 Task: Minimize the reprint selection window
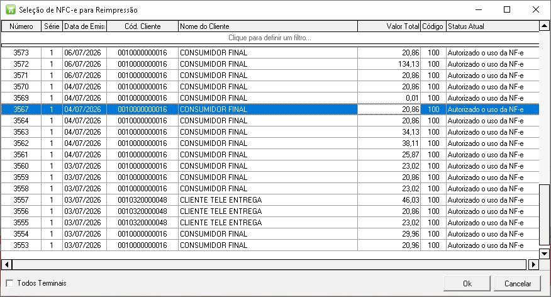coord(478,9)
